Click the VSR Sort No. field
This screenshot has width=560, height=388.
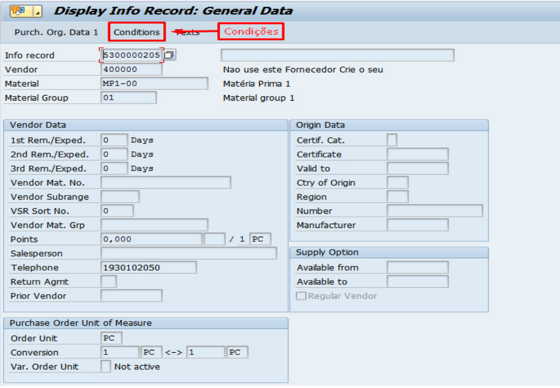click(x=117, y=211)
